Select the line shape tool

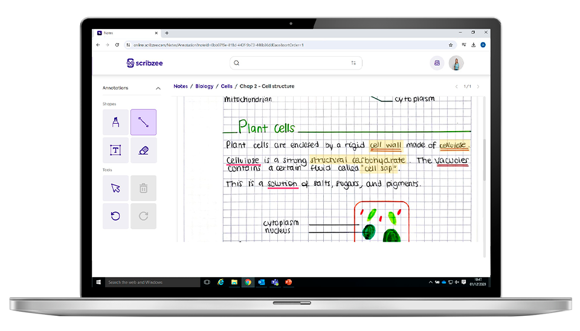click(144, 122)
